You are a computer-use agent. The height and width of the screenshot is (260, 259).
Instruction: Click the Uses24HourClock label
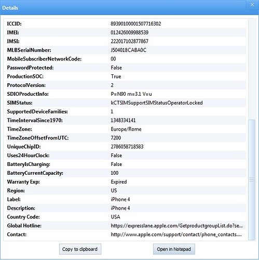tap(28, 155)
